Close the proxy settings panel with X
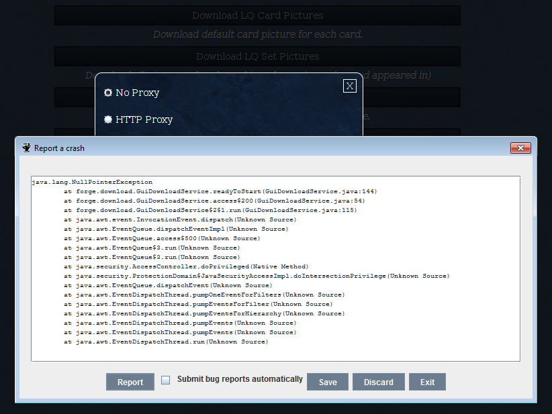Image resolution: width=552 pixels, height=414 pixels. pyautogui.click(x=349, y=85)
